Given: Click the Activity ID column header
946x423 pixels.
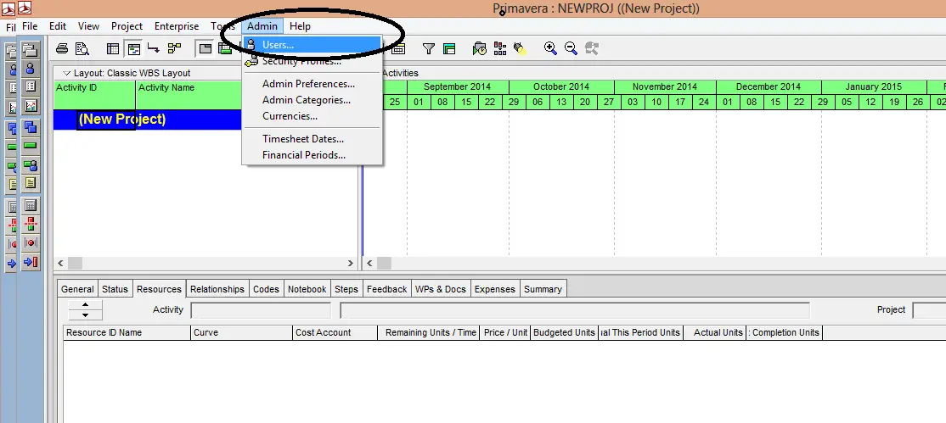Looking at the screenshot, I should pos(95,95).
